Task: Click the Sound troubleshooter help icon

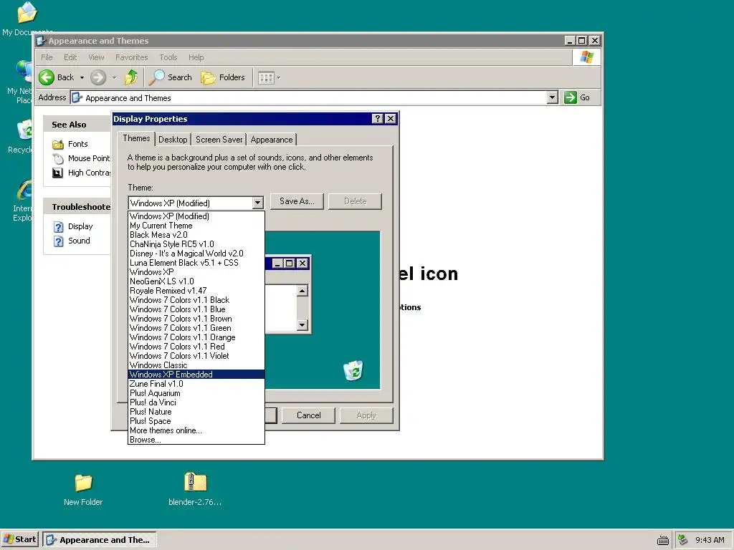Action: point(58,241)
